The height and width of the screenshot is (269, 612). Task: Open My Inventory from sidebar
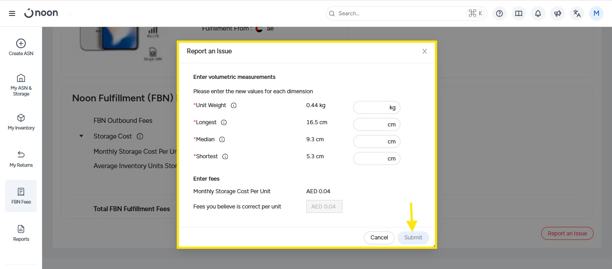click(x=21, y=122)
